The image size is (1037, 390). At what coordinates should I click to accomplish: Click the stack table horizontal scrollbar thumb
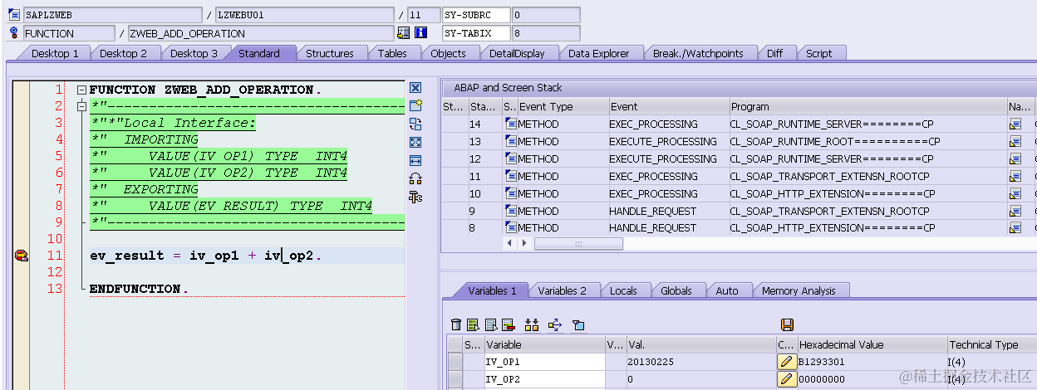click(578, 243)
